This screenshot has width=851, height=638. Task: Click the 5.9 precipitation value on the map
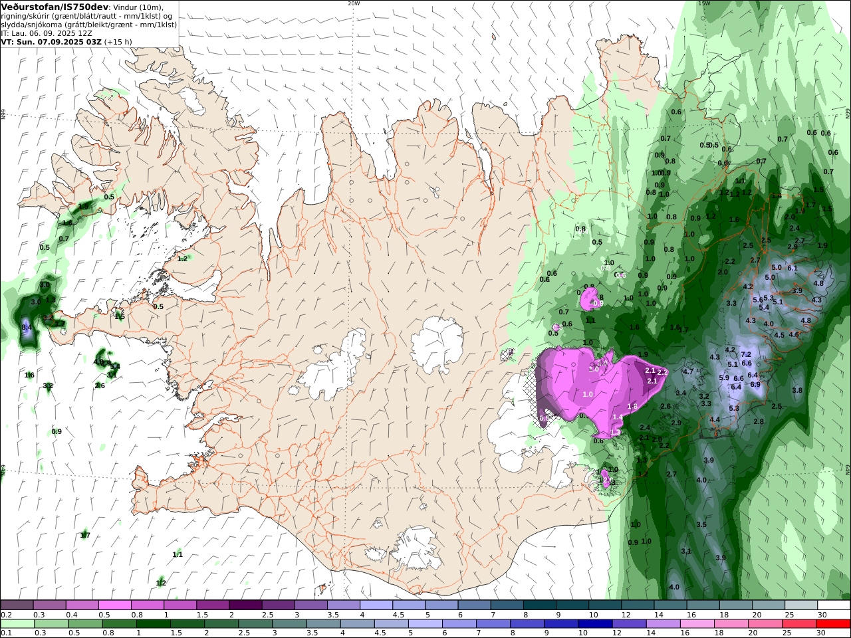click(724, 378)
